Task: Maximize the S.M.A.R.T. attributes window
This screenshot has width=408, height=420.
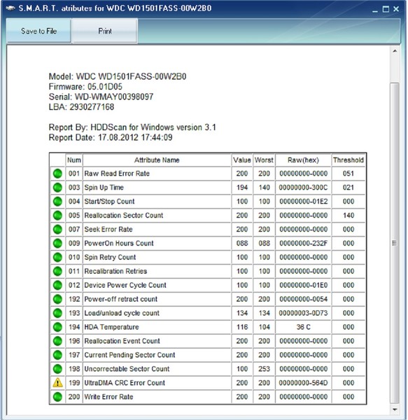Action: click(386, 9)
